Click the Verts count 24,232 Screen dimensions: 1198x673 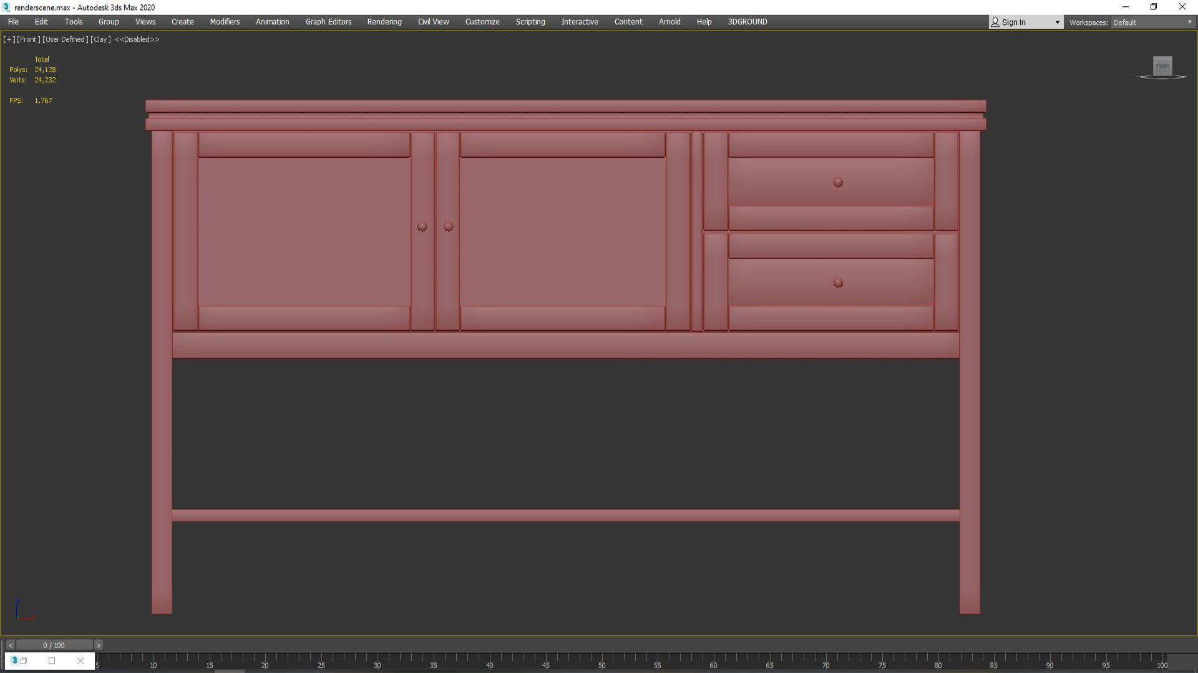click(45, 80)
